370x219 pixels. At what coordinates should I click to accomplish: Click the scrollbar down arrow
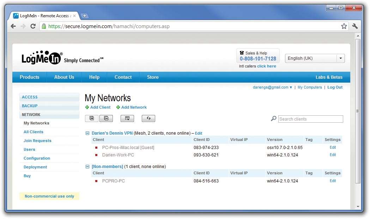tap(358, 207)
